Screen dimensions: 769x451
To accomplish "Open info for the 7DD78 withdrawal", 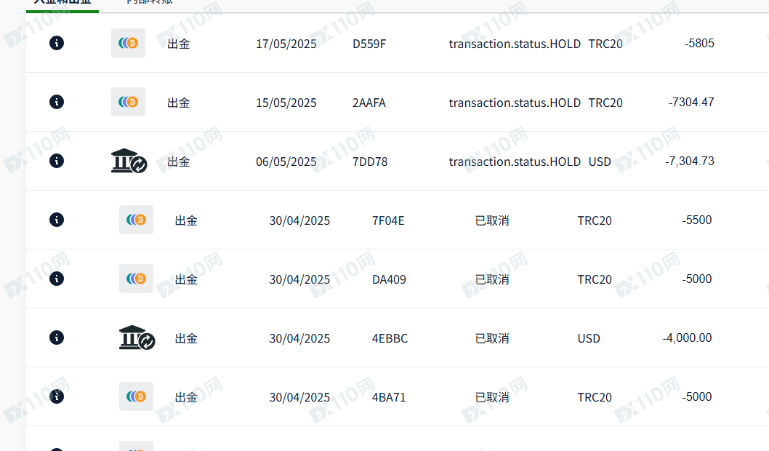I will 57,161.
